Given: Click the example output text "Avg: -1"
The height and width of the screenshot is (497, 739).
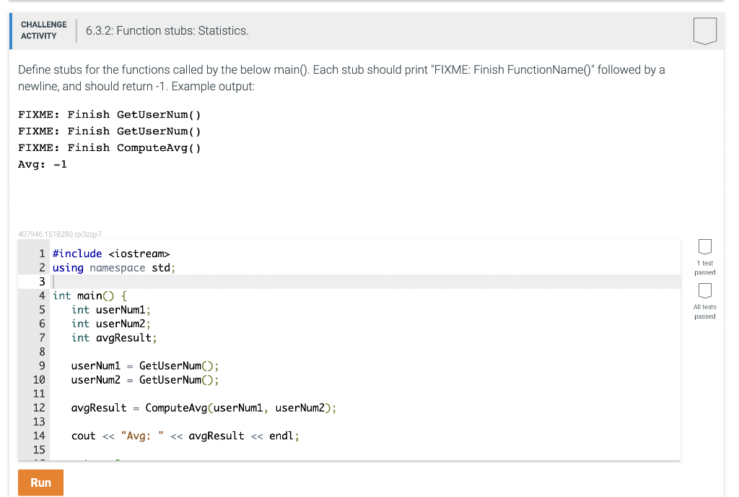Looking at the screenshot, I should click(42, 164).
